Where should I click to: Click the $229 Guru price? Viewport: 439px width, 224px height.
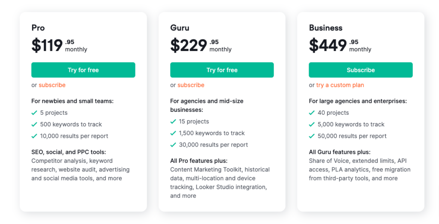point(189,45)
